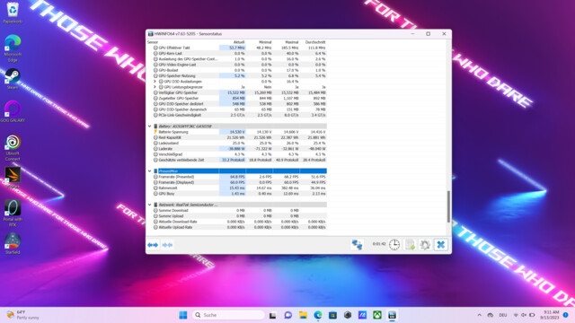Image resolution: width=575 pixels, height=323 pixels.
Task: Click the shrink-view inward arrows button
Action: [167, 245]
